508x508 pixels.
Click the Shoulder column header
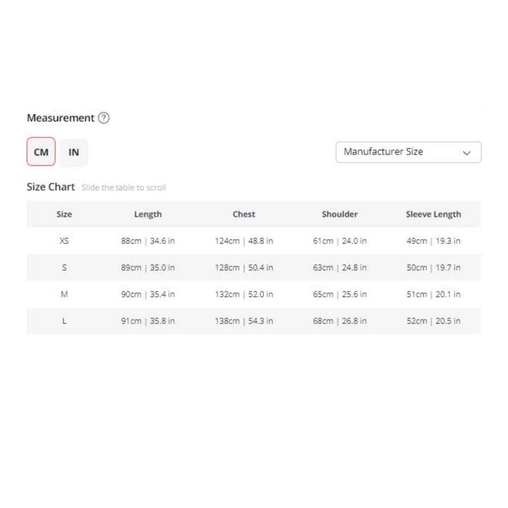point(339,214)
